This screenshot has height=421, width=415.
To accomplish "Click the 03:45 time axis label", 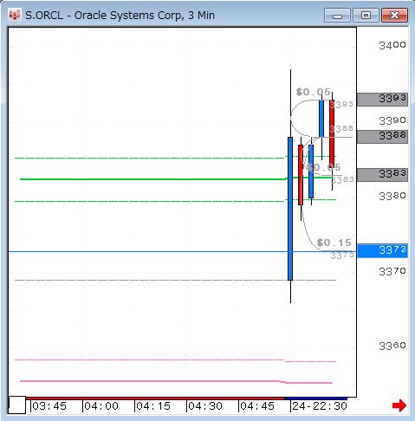I will (x=49, y=406).
